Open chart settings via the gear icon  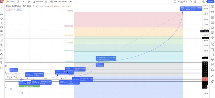195,2
